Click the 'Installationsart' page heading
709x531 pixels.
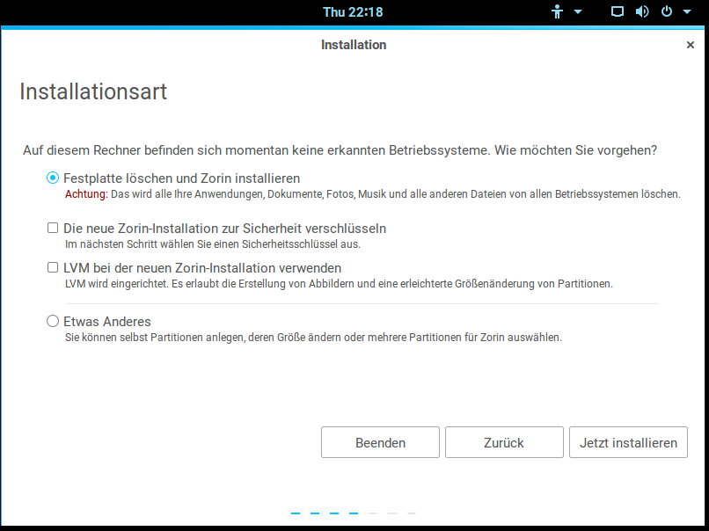tap(93, 91)
